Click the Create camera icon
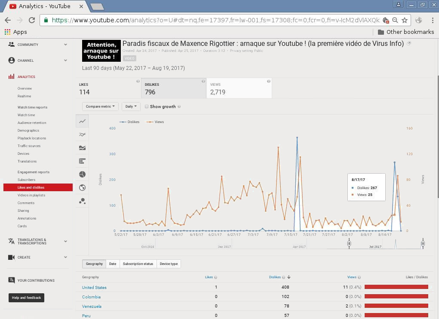 (12, 257)
